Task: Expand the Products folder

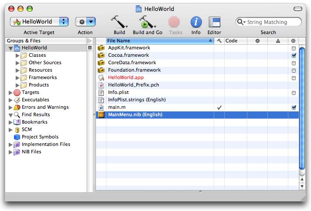Action: click(x=17, y=85)
